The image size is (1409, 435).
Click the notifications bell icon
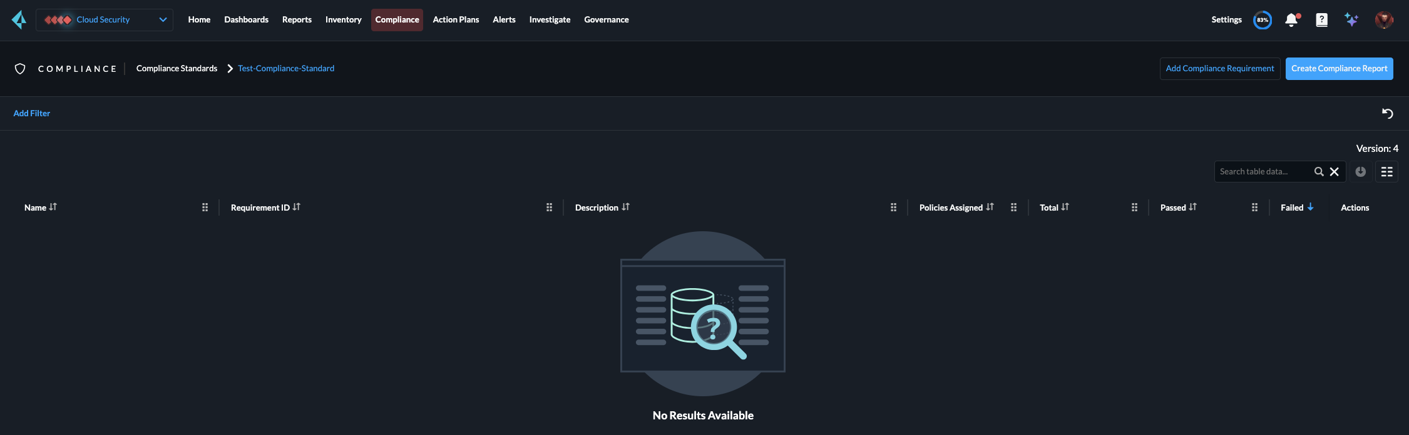1291,20
